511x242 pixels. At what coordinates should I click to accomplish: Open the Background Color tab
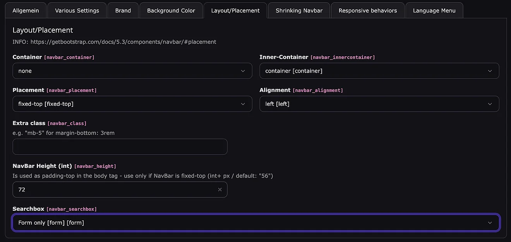[171, 10]
